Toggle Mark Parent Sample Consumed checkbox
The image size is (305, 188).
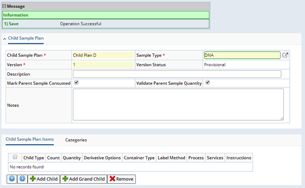point(76,82)
